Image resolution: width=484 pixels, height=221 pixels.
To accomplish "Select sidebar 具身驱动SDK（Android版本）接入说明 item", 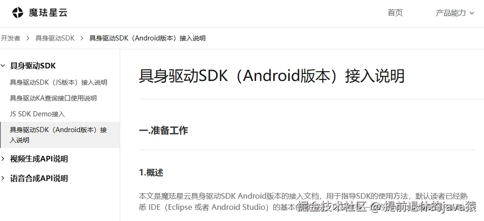I will [x=60, y=135].
